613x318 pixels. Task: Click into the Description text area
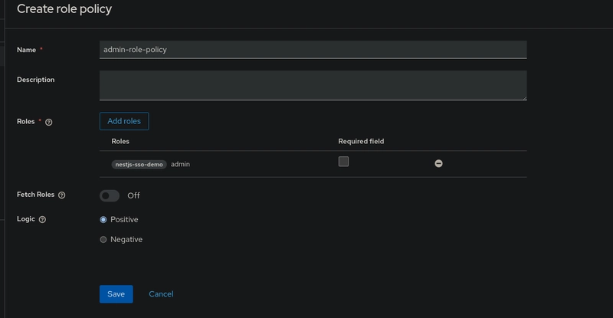click(313, 85)
